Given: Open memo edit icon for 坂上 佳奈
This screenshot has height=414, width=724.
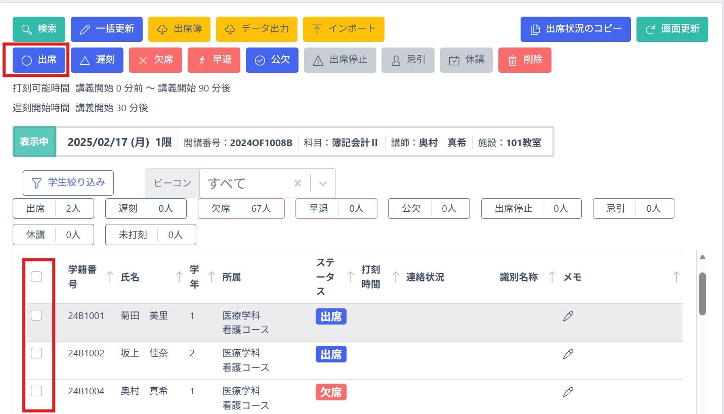Looking at the screenshot, I should coord(568,354).
